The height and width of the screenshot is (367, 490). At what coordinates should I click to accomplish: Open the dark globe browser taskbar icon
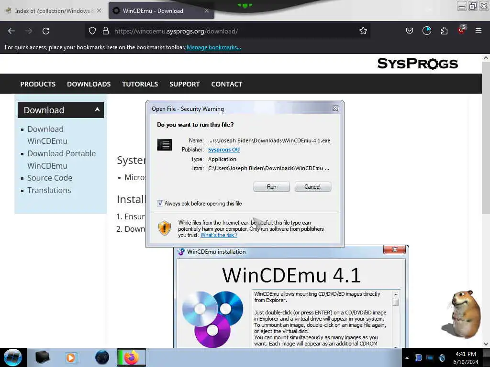click(x=102, y=357)
